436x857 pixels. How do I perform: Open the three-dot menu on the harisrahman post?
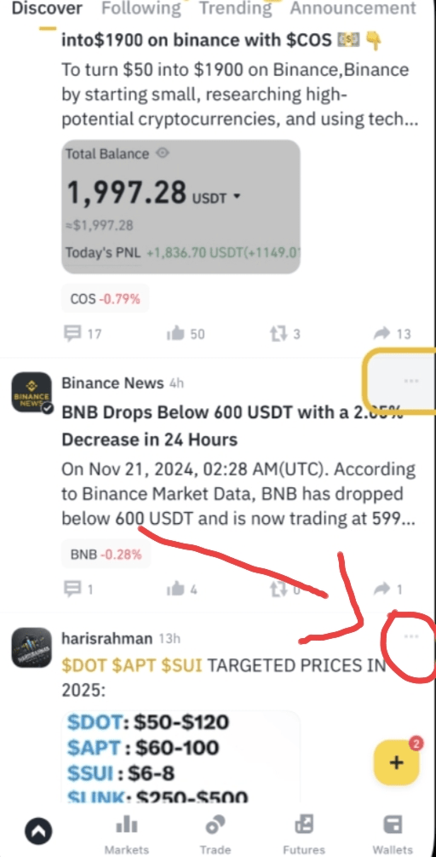click(410, 636)
